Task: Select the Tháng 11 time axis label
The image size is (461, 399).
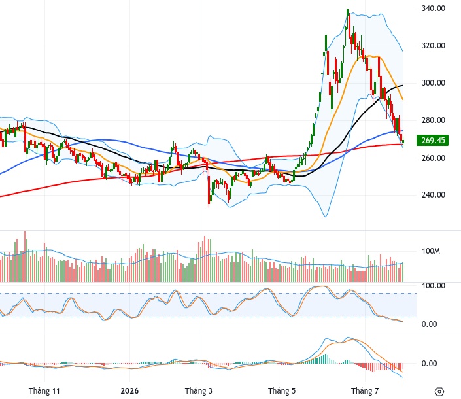Action: (44, 391)
